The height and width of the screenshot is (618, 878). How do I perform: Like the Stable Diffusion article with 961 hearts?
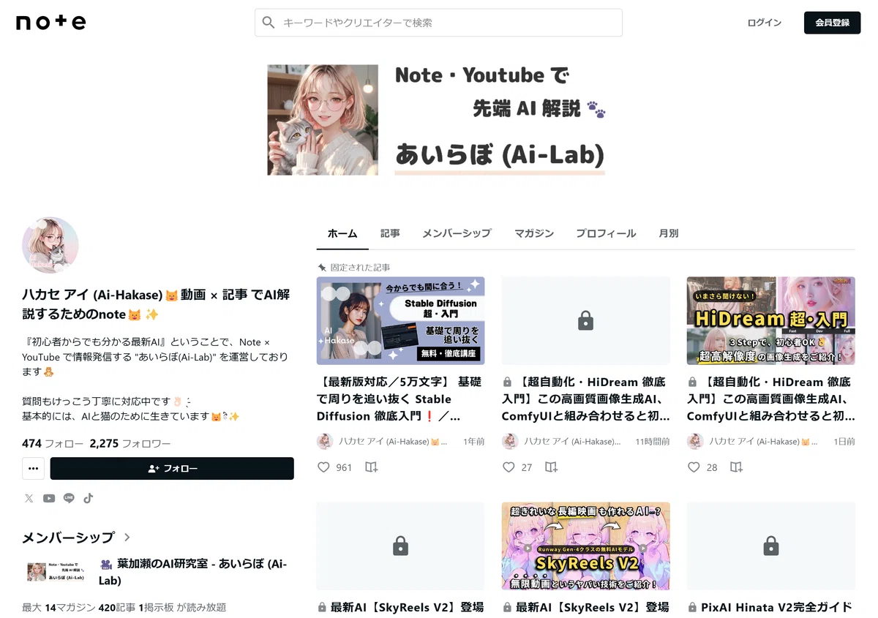pyautogui.click(x=323, y=467)
